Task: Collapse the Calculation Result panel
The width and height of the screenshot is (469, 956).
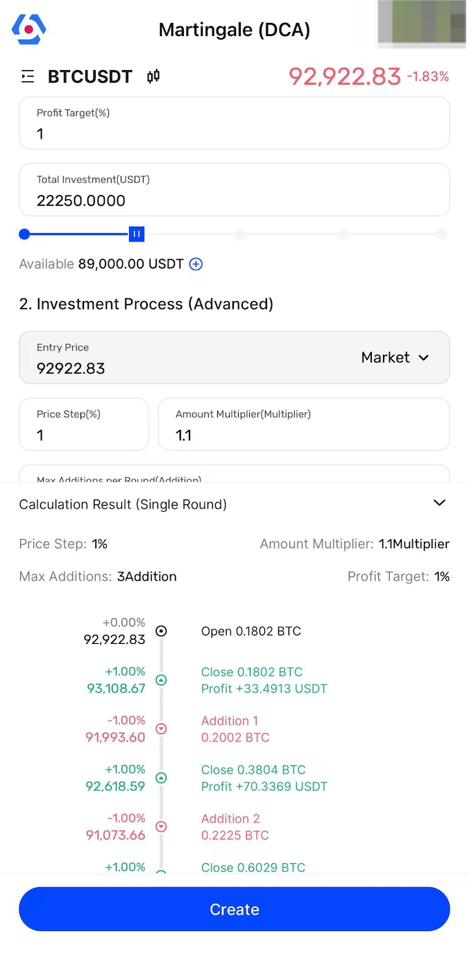Action: (x=439, y=503)
